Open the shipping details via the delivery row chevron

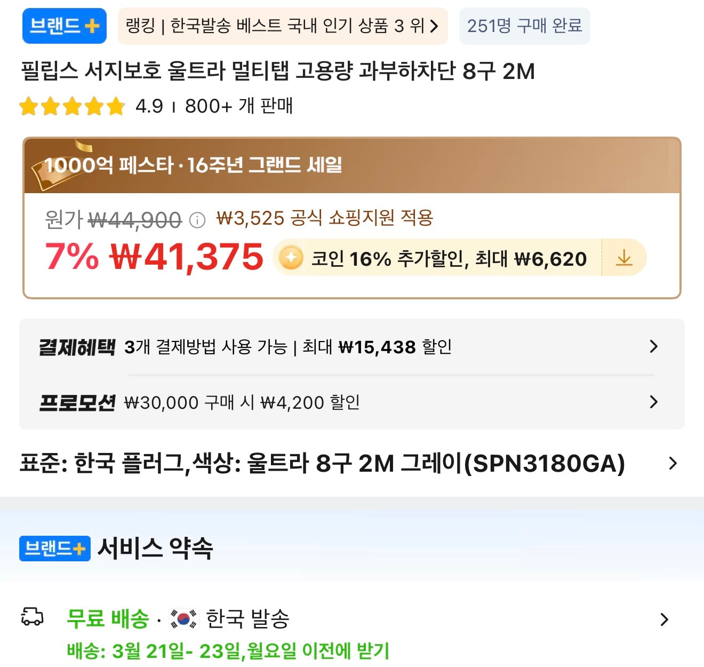pyautogui.click(x=665, y=619)
